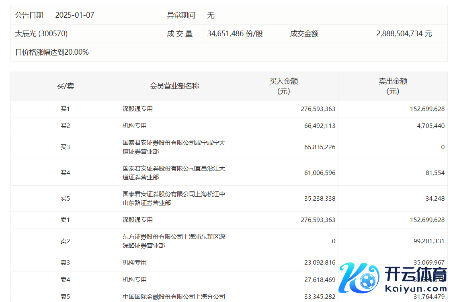
Task: Click the 中国国际金融 上海分公司 entry
Action: pyautogui.click(x=174, y=297)
